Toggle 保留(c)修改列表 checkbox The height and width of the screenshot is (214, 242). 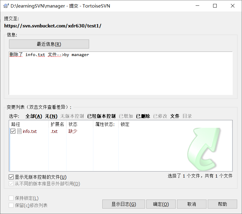click(11, 205)
